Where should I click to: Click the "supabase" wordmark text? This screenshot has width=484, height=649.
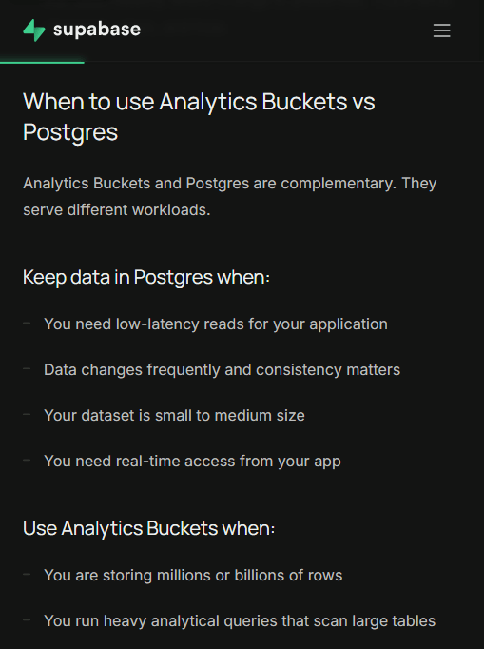point(97,29)
